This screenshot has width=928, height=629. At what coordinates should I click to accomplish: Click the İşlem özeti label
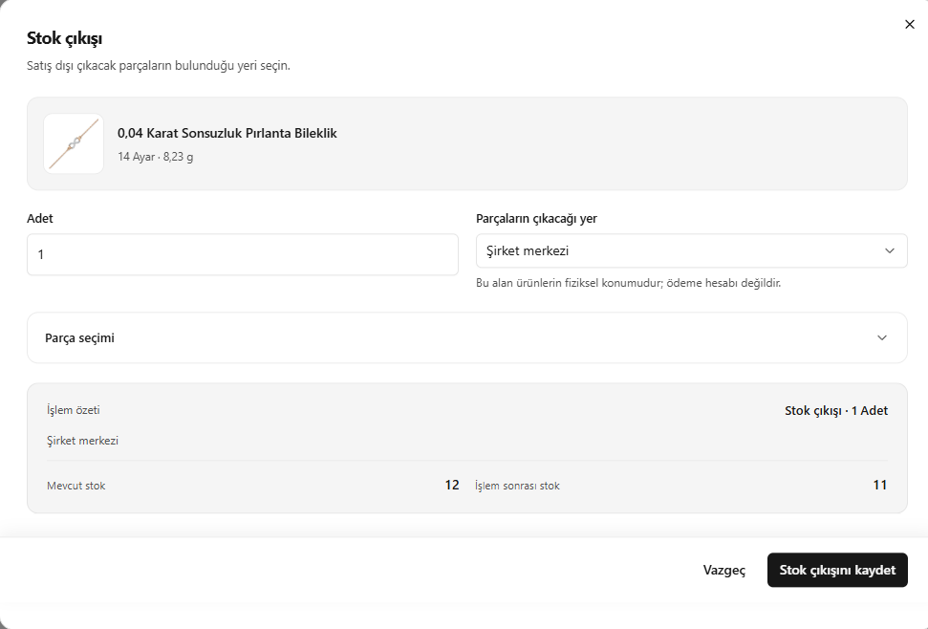tap(74, 410)
